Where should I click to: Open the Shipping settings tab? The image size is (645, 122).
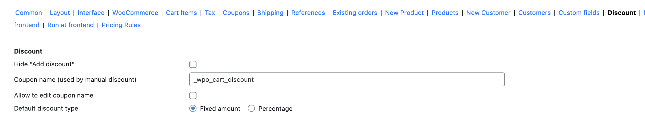coord(270,13)
